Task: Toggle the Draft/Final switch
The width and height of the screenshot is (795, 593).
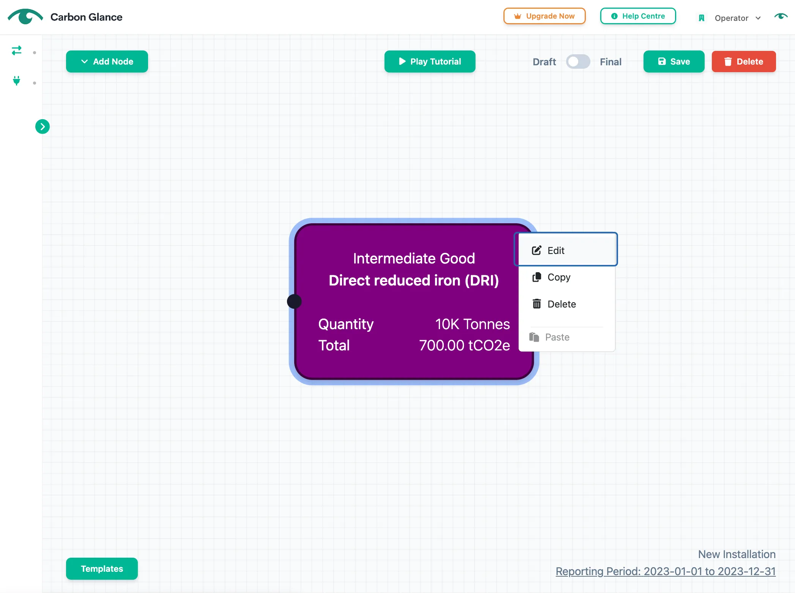Action: click(x=578, y=62)
